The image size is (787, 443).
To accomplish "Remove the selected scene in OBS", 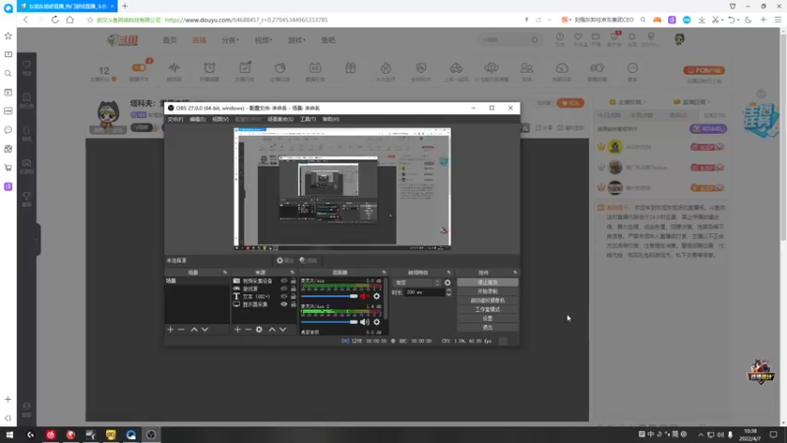I will pos(181,330).
